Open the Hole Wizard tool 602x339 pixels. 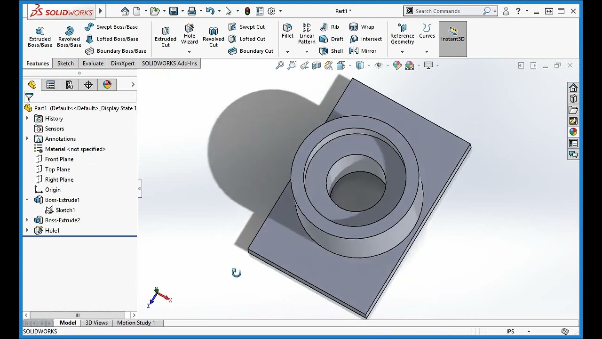[190, 34]
